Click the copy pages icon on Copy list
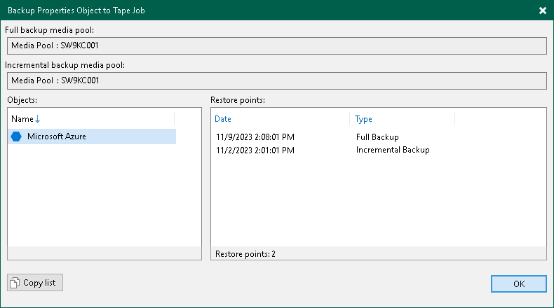554x308 pixels. pos(15,283)
